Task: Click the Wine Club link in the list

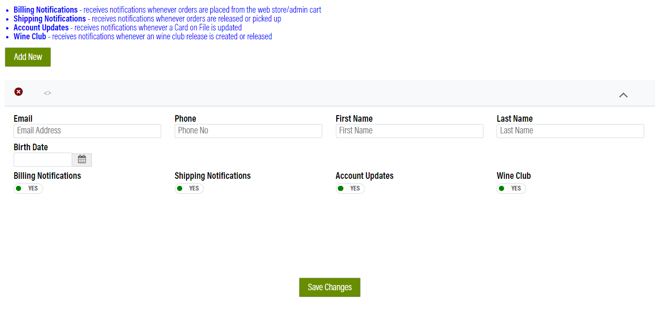Action: pos(30,36)
